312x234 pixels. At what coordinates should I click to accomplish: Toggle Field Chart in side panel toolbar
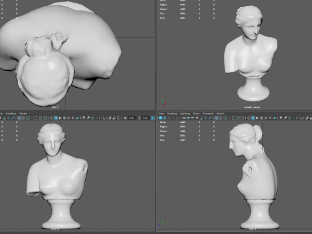pos(233,118)
